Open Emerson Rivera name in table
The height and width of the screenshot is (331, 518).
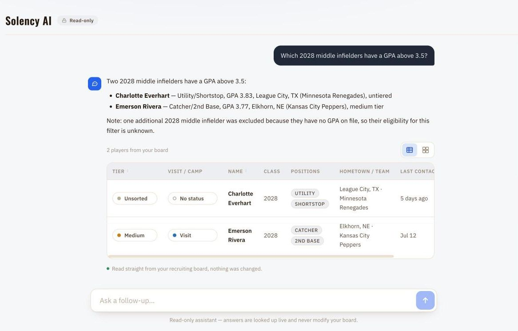click(240, 235)
